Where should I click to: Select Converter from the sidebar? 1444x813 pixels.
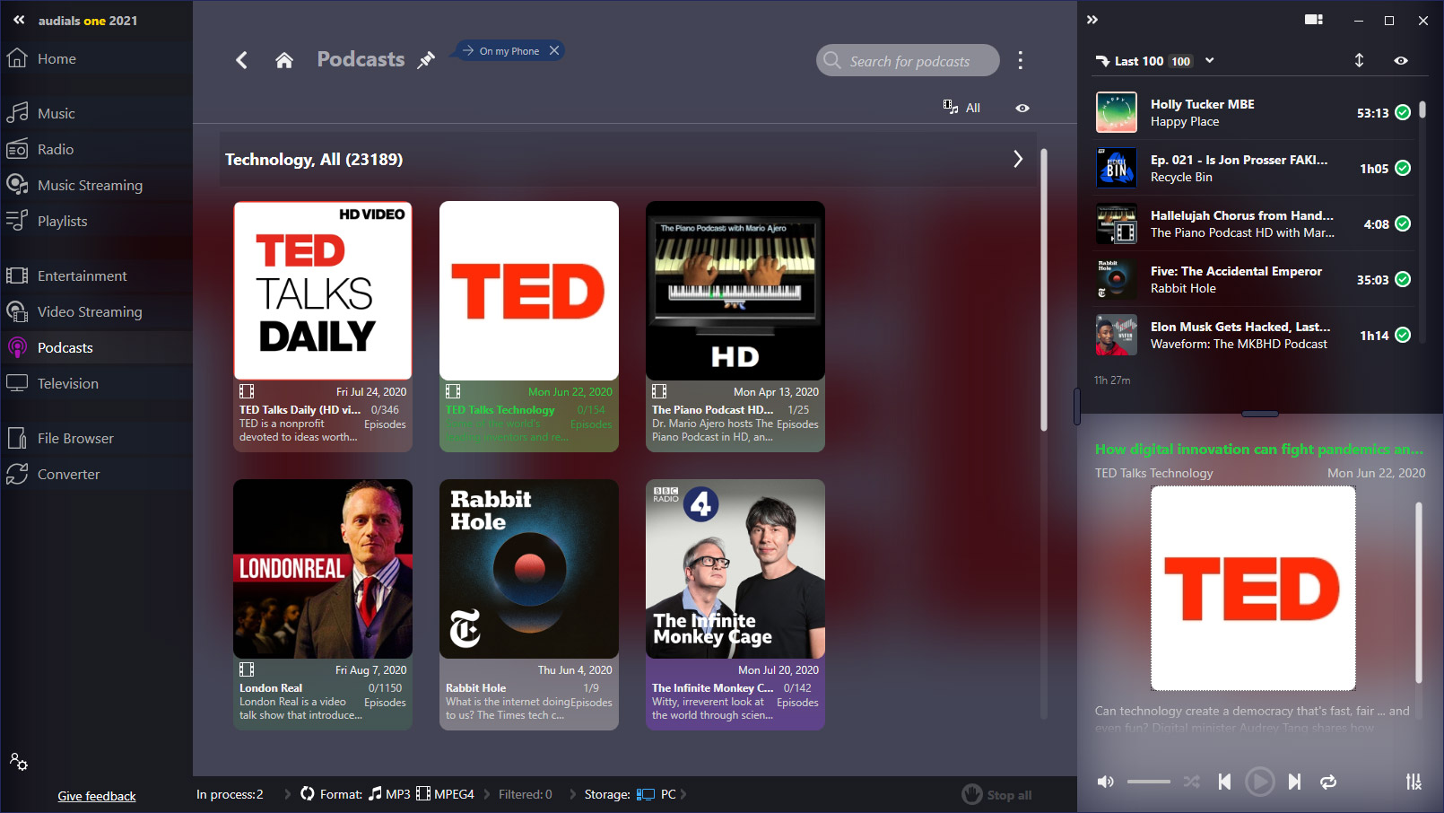pyautogui.click(x=68, y=474)
